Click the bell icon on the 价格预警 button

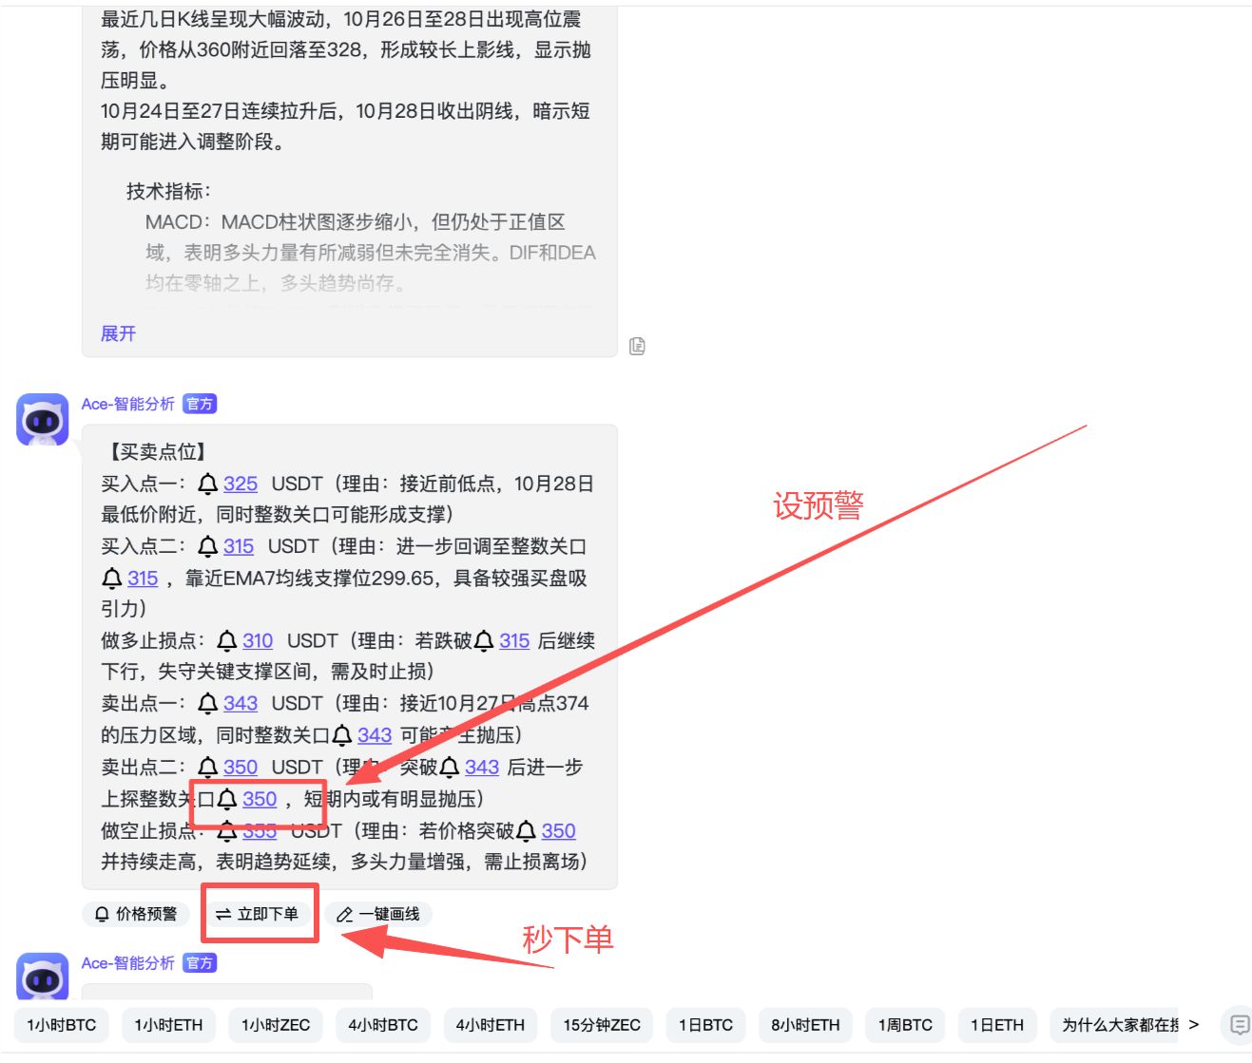pyautogui.click(x=102, y=914)
